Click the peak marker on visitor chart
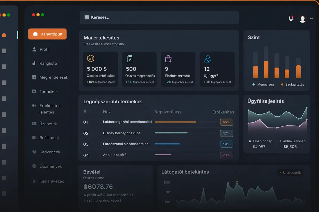Viewport: 319px width, 212px height. tap(237, 182)
